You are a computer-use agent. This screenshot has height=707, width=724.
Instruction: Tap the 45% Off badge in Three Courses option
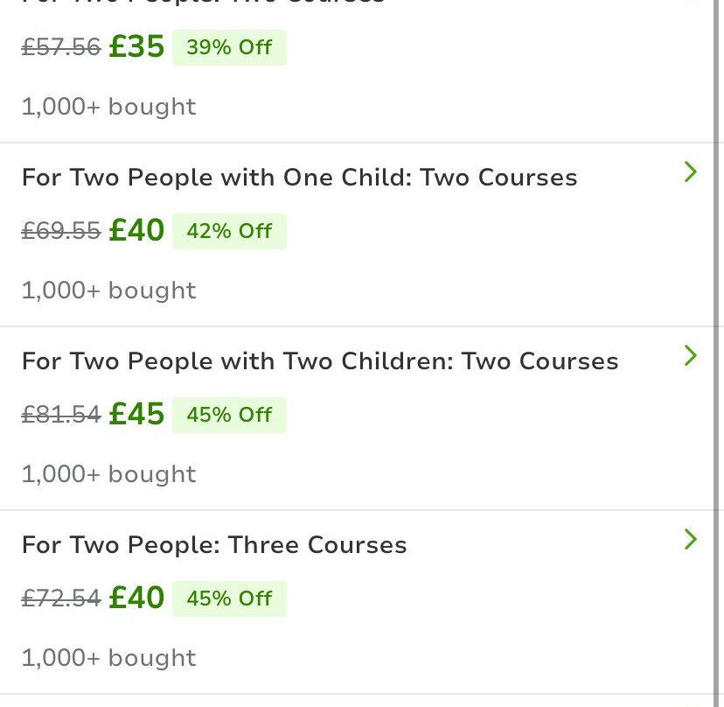pos(229,598)
